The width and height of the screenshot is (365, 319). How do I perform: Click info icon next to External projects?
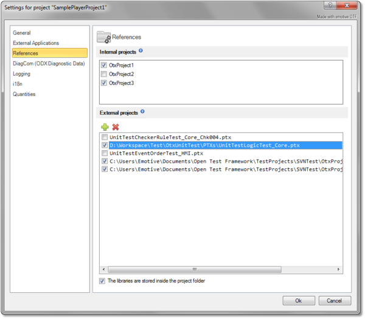pyautogui.click(x=142, y=112)
